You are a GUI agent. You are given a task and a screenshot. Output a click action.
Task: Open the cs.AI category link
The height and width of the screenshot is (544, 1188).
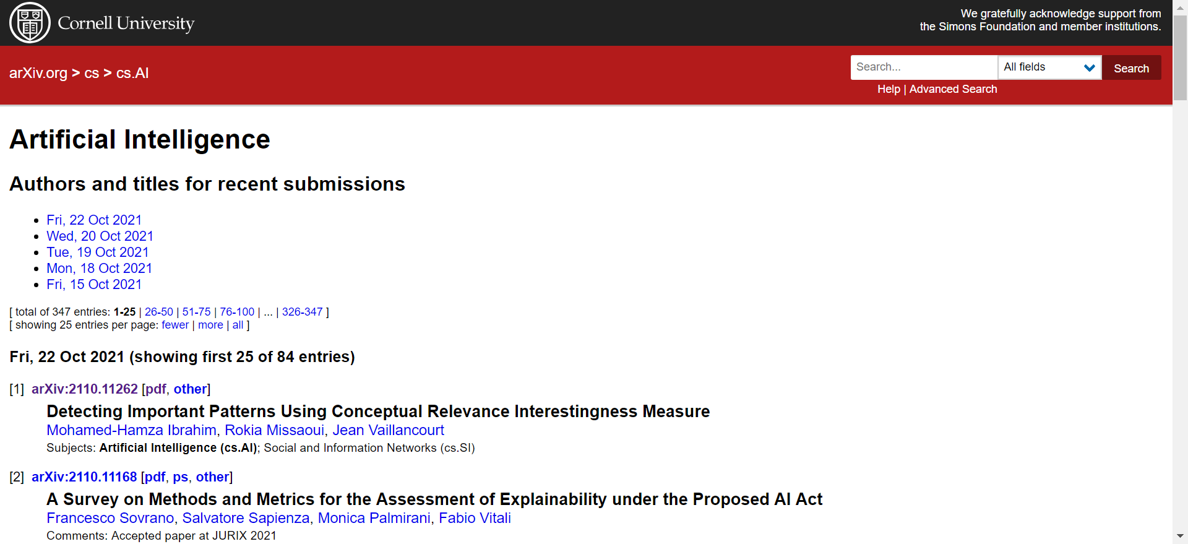[132, 73]
